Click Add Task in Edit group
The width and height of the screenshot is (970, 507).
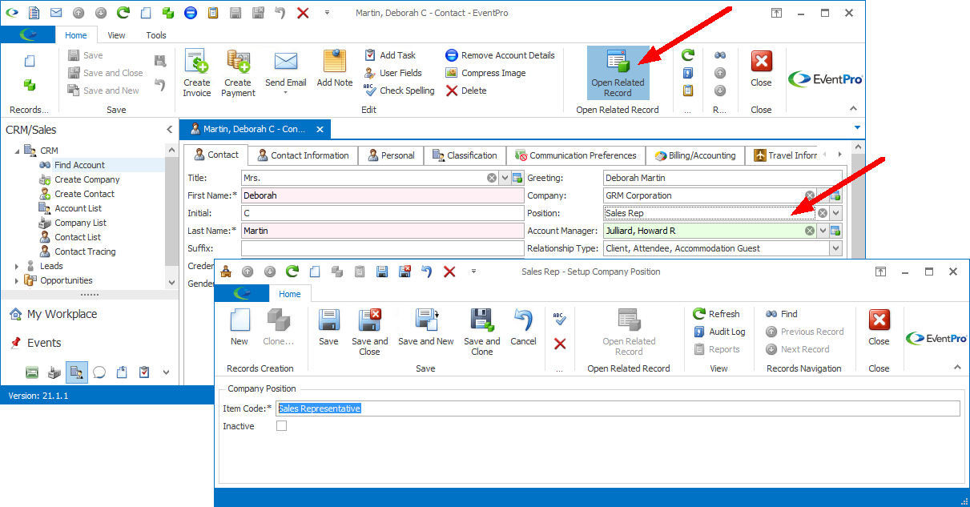point(390,55)
